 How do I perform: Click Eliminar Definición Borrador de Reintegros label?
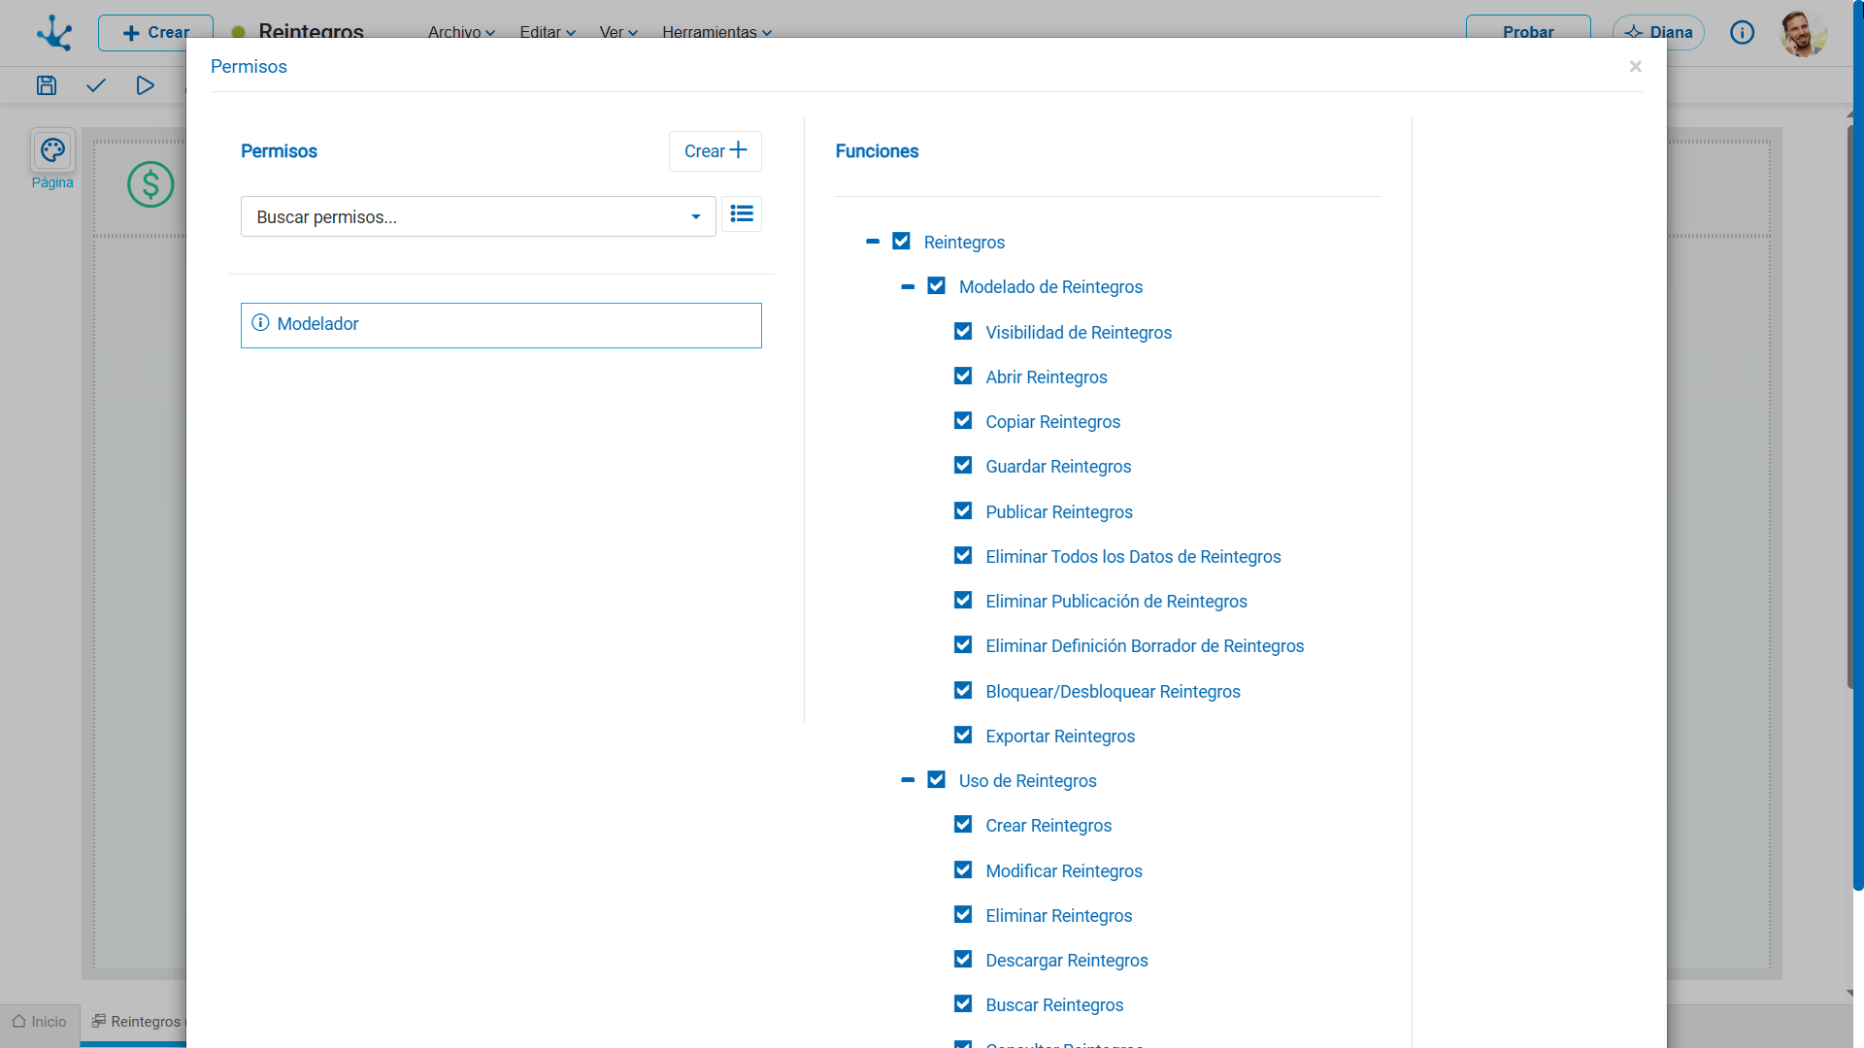[x=1145, y=645]
